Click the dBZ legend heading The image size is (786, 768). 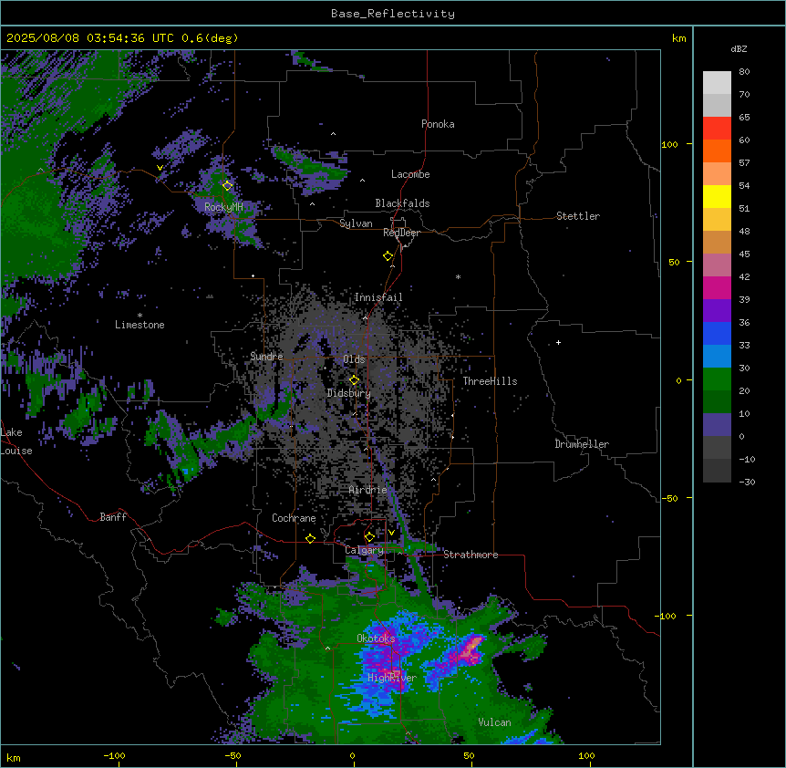[x=739, y=49]
